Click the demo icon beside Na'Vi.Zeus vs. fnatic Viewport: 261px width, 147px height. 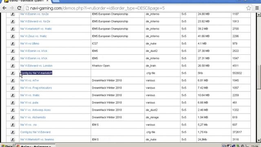click(x=13, y=36)
